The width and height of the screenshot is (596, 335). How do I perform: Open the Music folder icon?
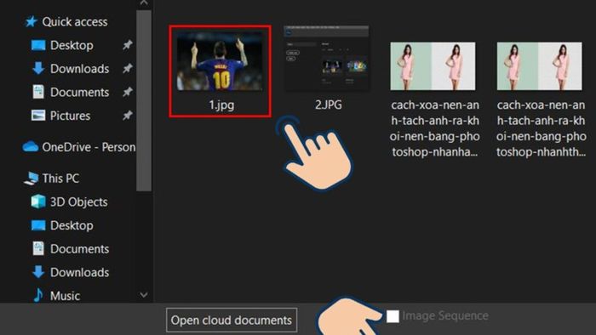(38, 295)
